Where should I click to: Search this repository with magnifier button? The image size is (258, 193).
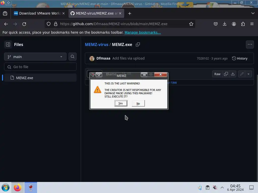(73, 57)
